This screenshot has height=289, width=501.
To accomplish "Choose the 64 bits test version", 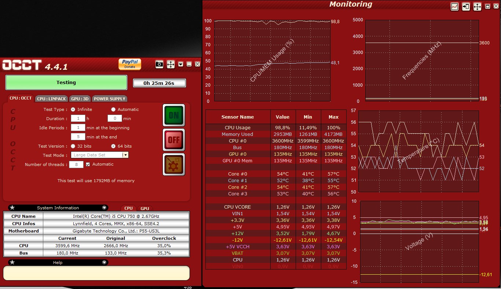I will [x=113, y=146].
